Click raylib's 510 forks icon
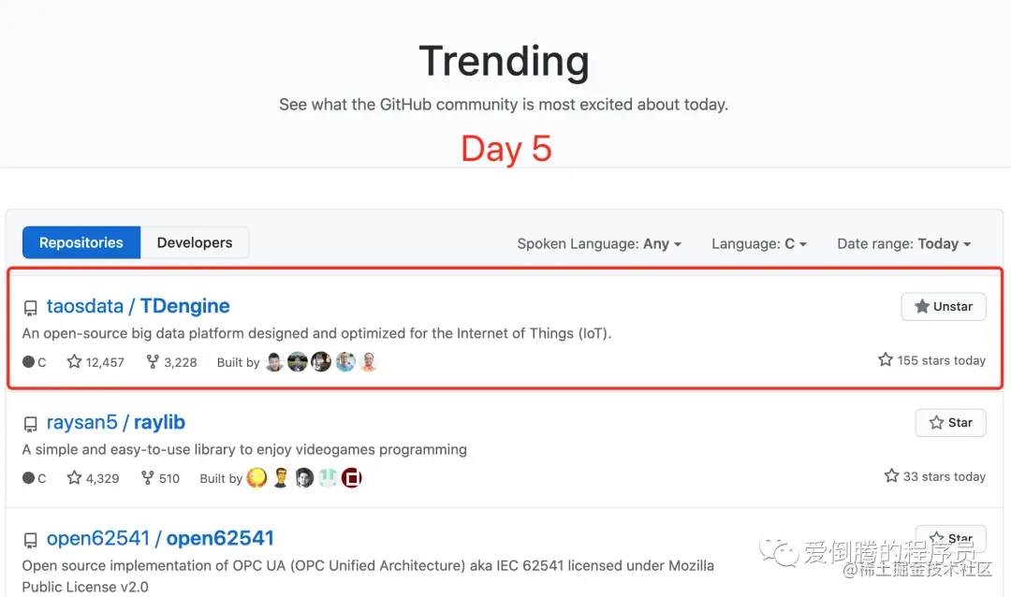1011x597 pixels. coord(148,477)
